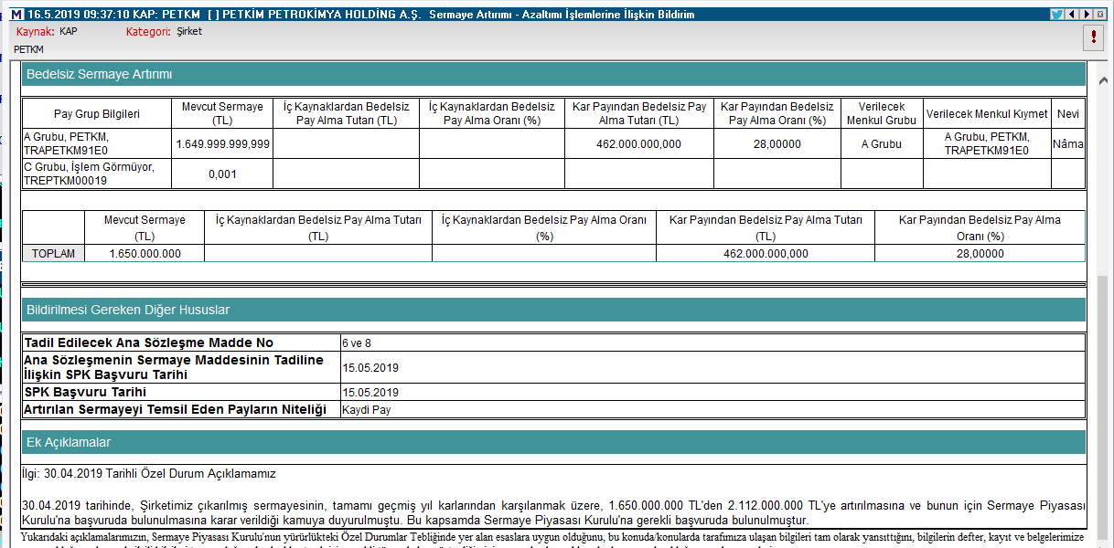The image size is (1114, 548).
Task: Click the Artırılan Sermayeyi Temsil Eden Payların Niteliği label
Action: [176, 409]
